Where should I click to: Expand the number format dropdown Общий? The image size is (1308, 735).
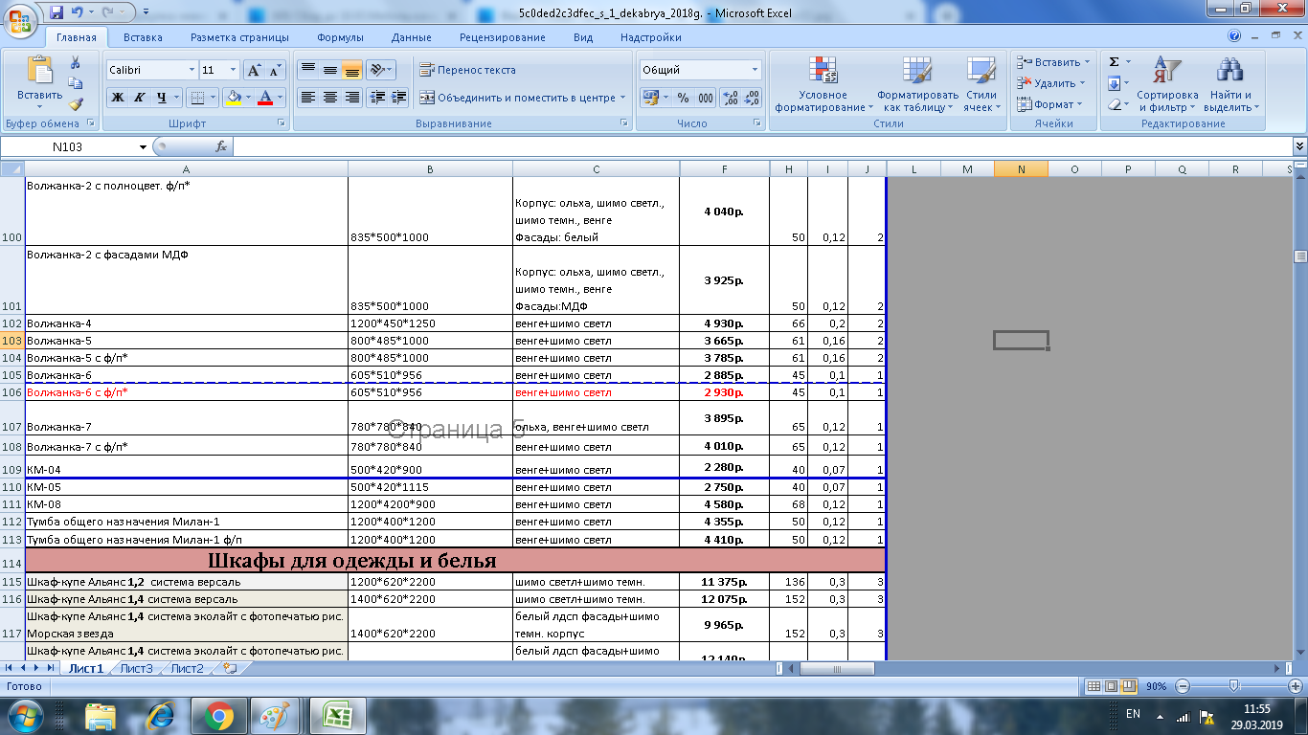click(x=755, y=70)
